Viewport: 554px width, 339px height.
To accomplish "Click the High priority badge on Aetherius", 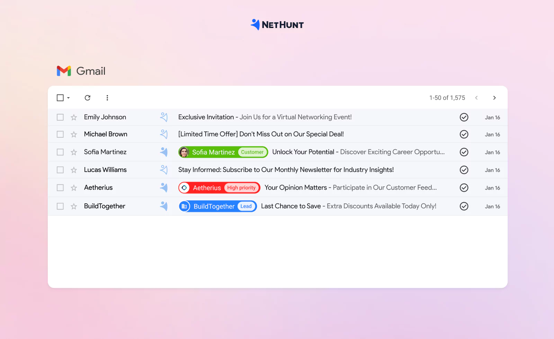I will click(x=241, y=187).
